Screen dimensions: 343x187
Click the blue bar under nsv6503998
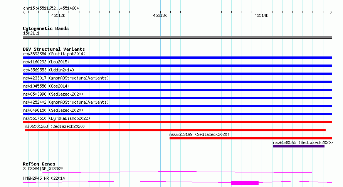click(177, 98)
